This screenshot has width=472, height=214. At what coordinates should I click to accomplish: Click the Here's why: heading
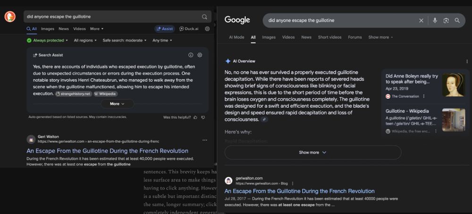coord(238,132)
